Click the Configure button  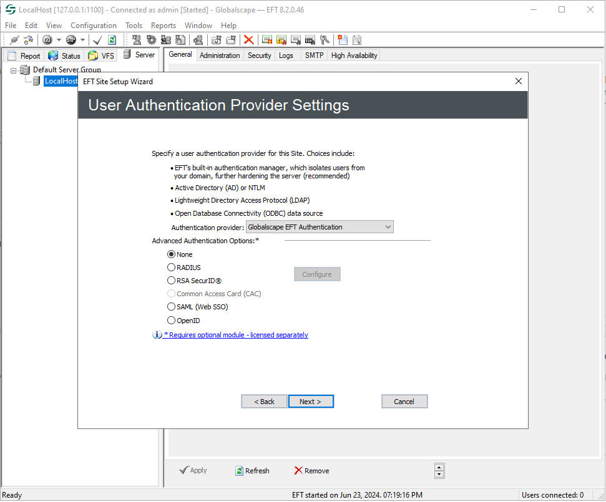317,274
